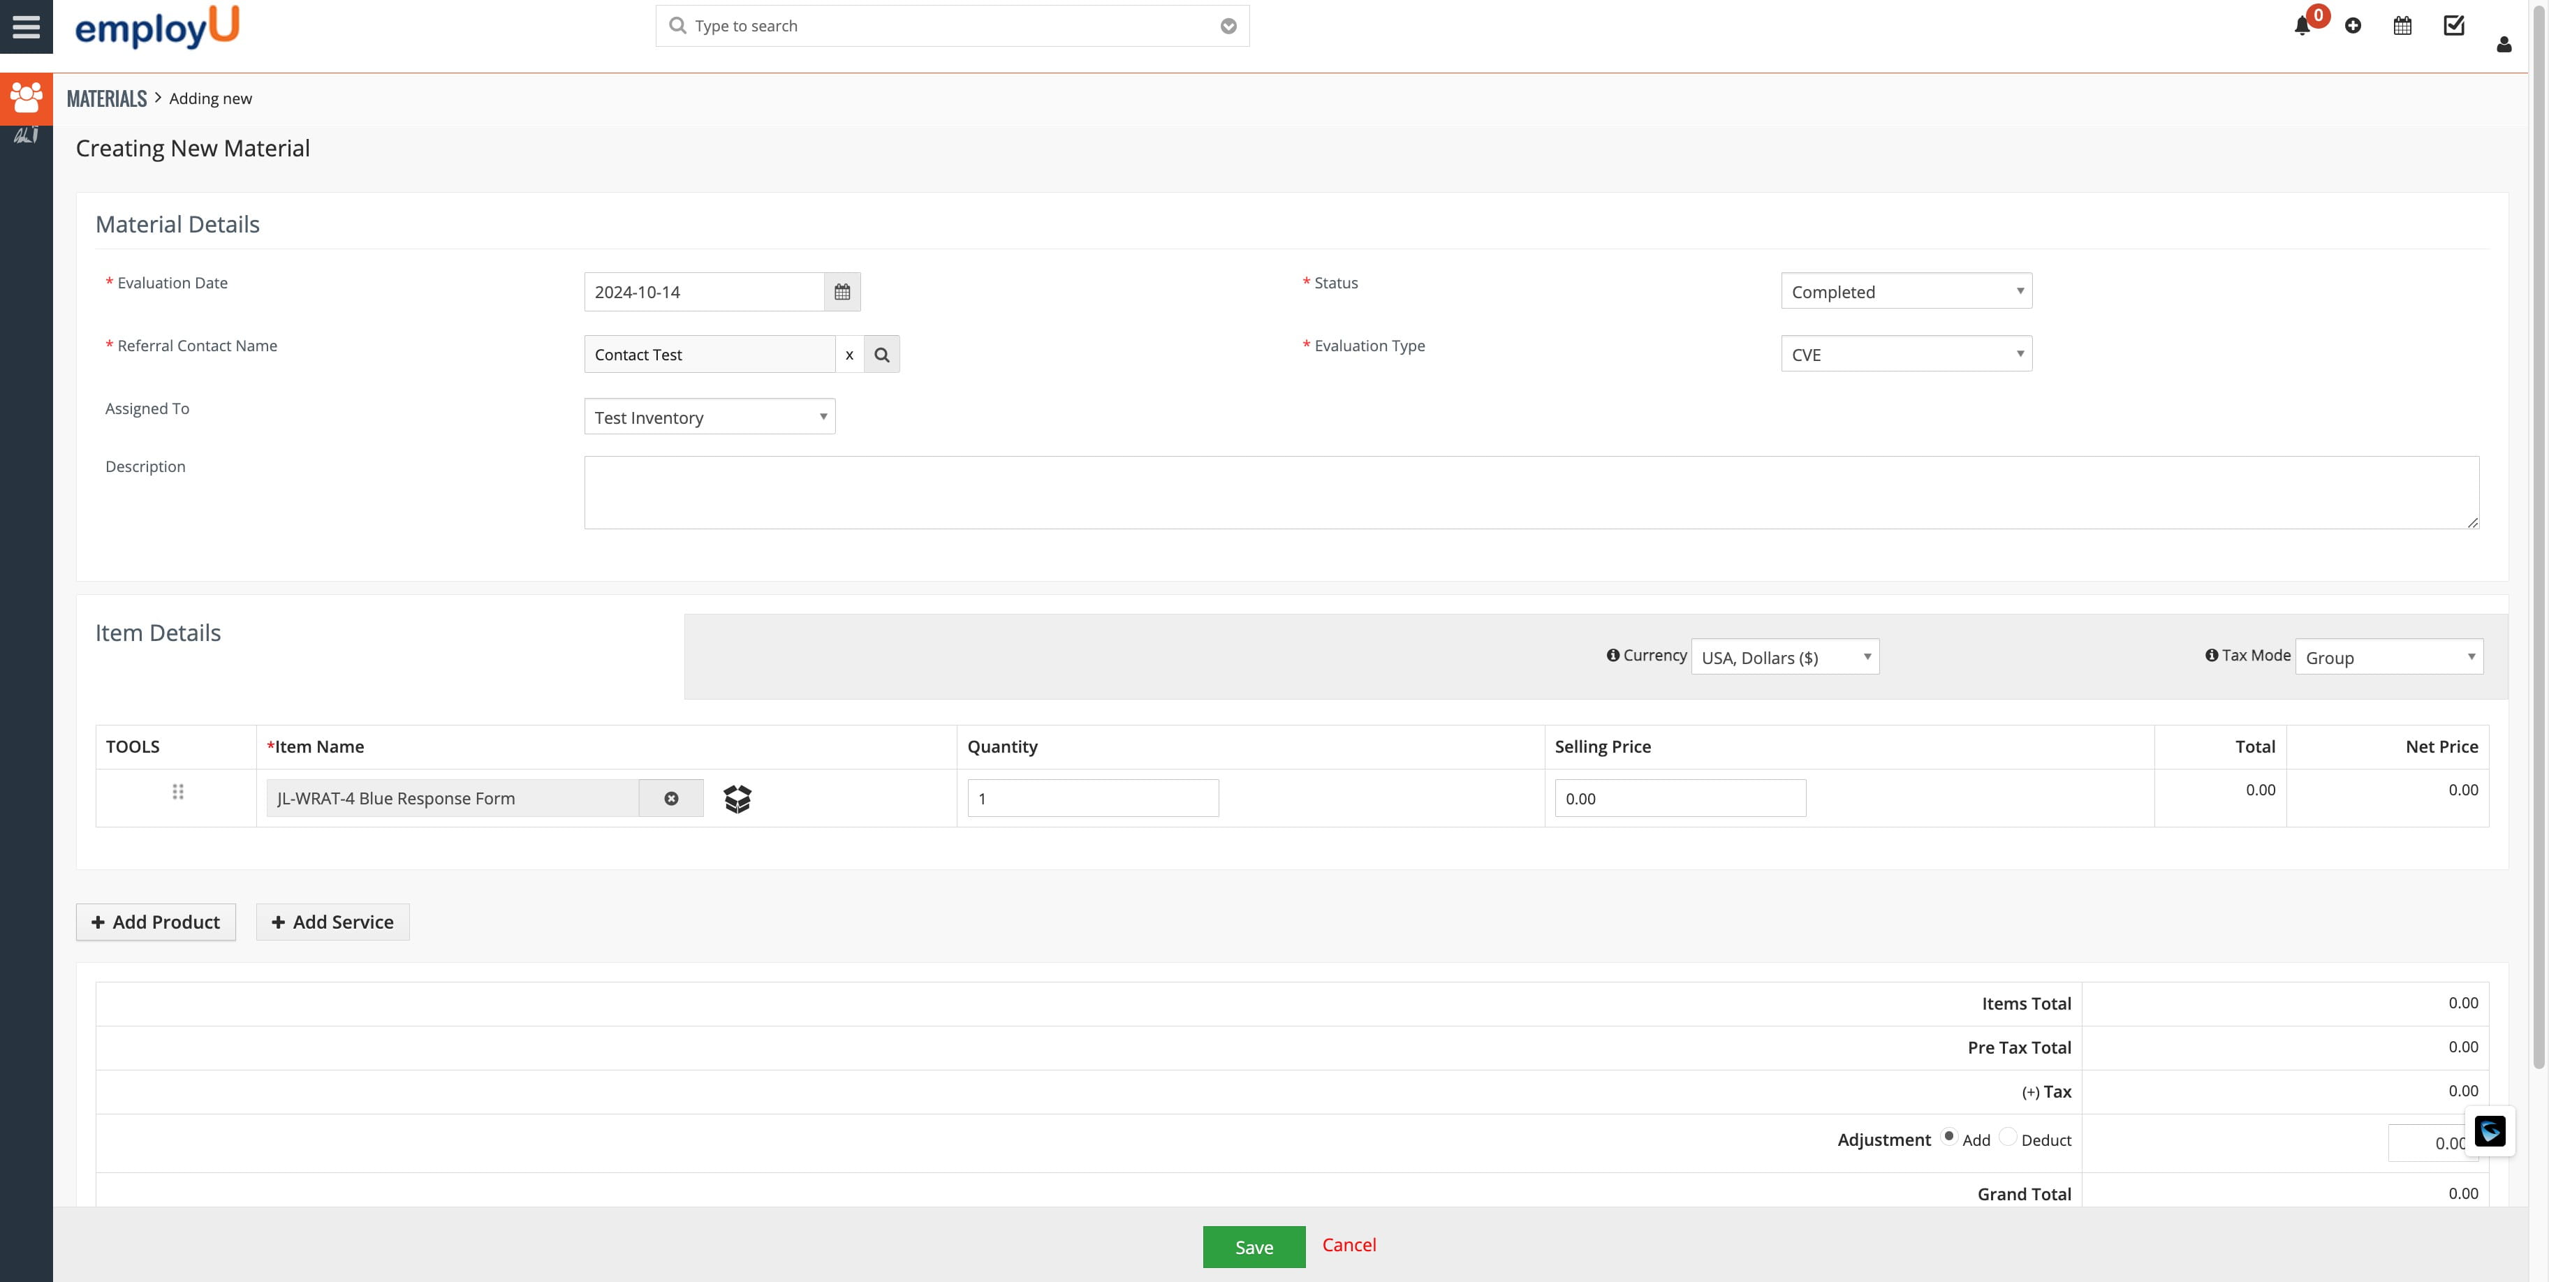Open the Status dropdown showing Completed
Image resolution: width=2549 pixels, height=1282 pixels.
click(1905, 290)
